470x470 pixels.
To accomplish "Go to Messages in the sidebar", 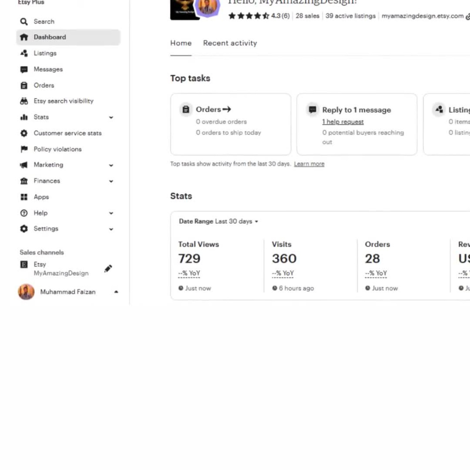I will point(68,70).
